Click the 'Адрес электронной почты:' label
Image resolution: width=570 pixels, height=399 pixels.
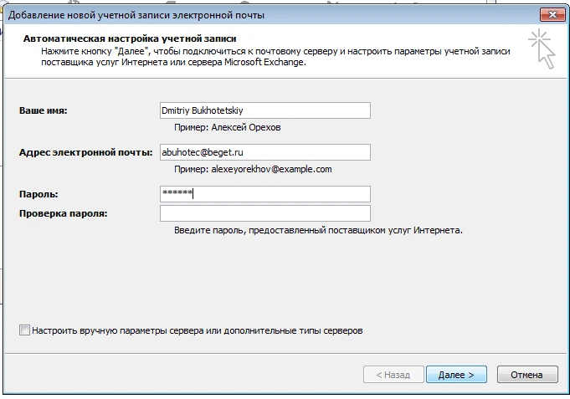click(85, 152)
